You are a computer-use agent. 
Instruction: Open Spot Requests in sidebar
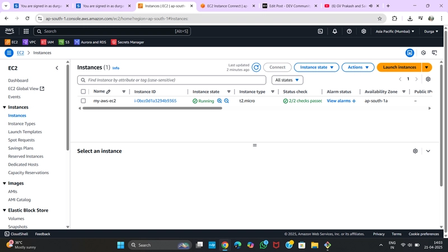coord(21,140)
